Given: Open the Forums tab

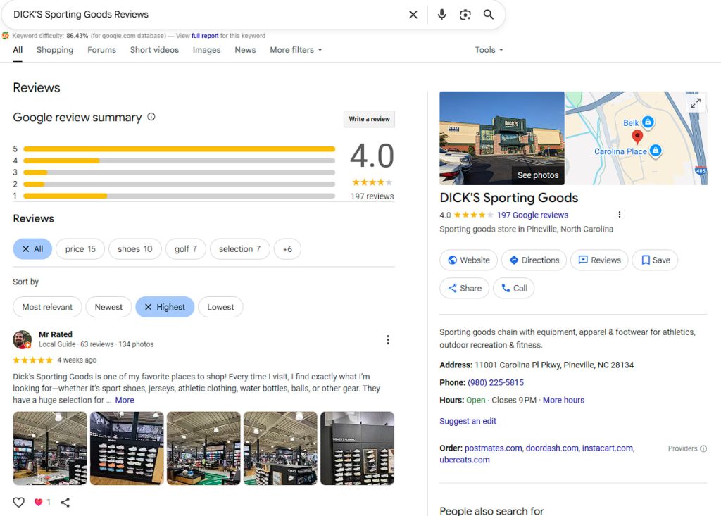Looking at the screenshot, I should click(x=101, y=50).
